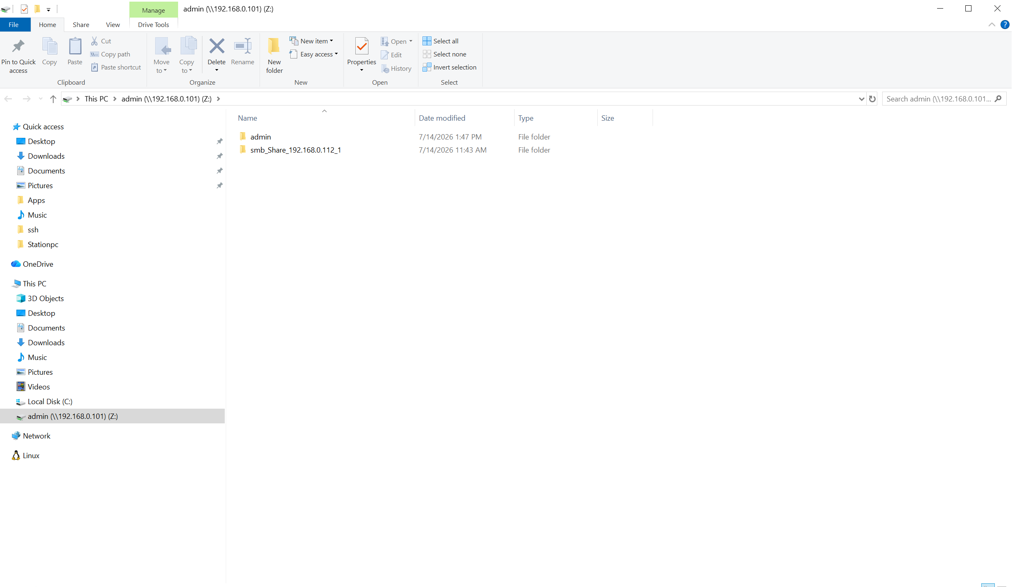
Task: Customize Quick Access Toolbar dropdown arrow
Action: point(48,9)
